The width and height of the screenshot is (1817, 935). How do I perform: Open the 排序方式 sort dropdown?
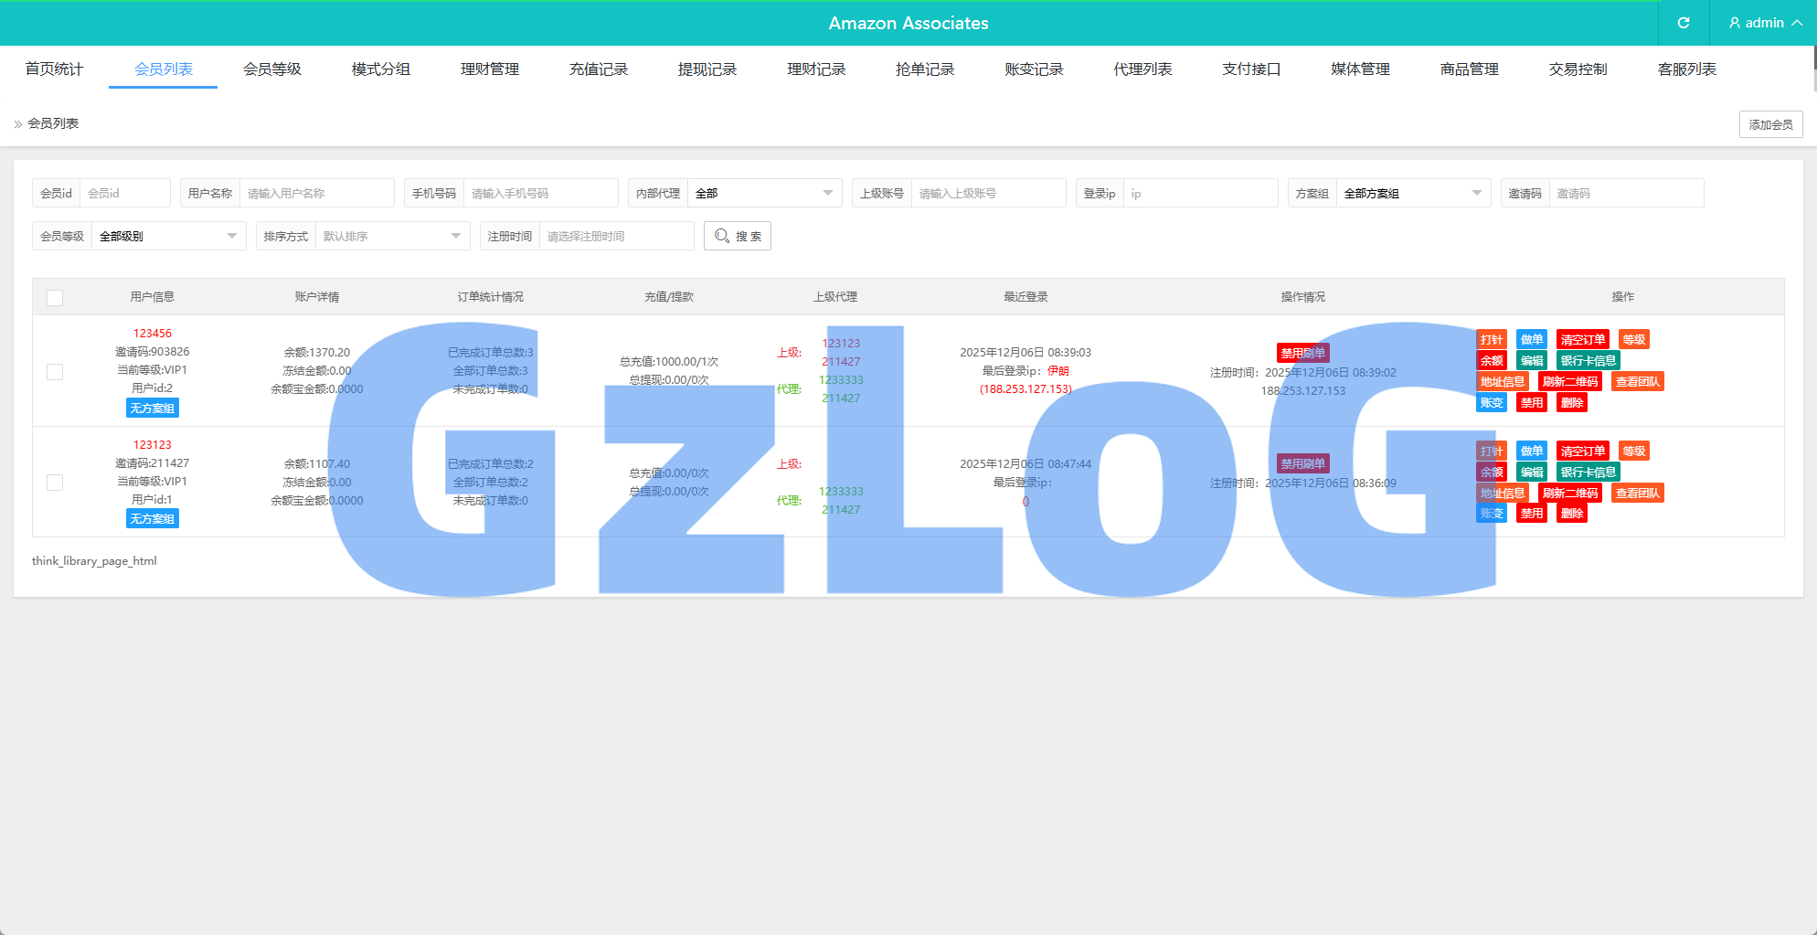[x=391, y=236]
